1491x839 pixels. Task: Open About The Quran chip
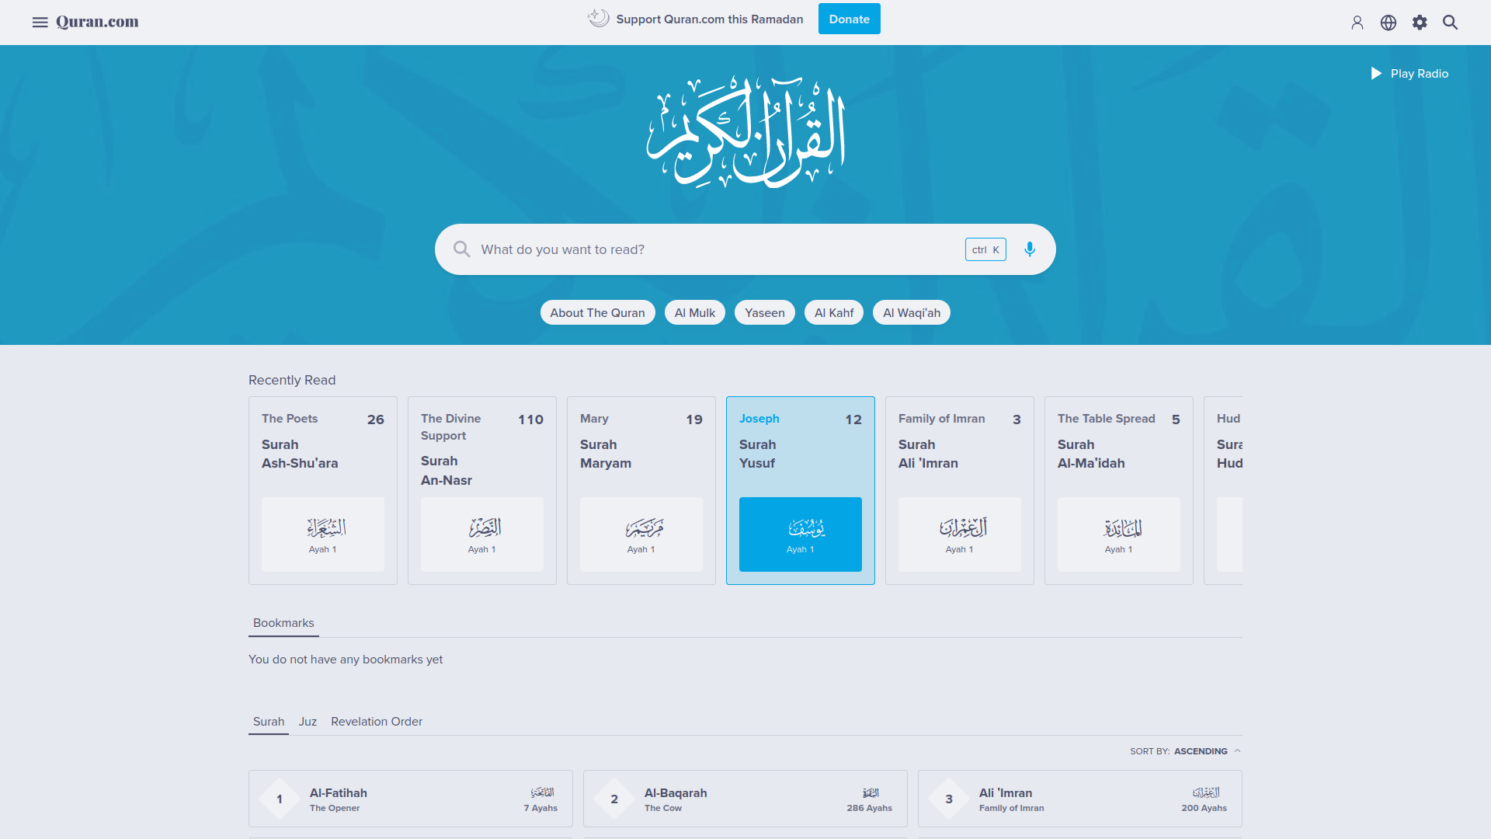click(x=597, y=312)
